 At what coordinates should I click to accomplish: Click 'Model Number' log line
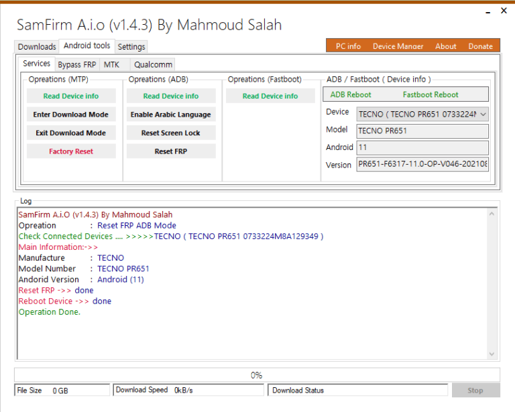[x=84, y=269]
